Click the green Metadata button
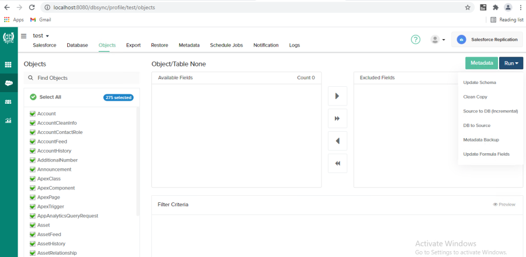Screen dimensions: 526x257 (x=481, y=63)
